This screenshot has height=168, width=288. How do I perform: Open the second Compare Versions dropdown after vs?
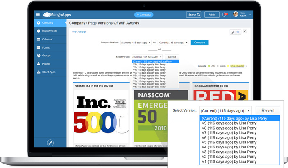(173, 43)
